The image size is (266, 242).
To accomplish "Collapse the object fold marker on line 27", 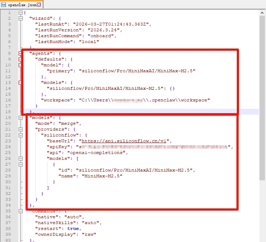I will pos(20,164).
